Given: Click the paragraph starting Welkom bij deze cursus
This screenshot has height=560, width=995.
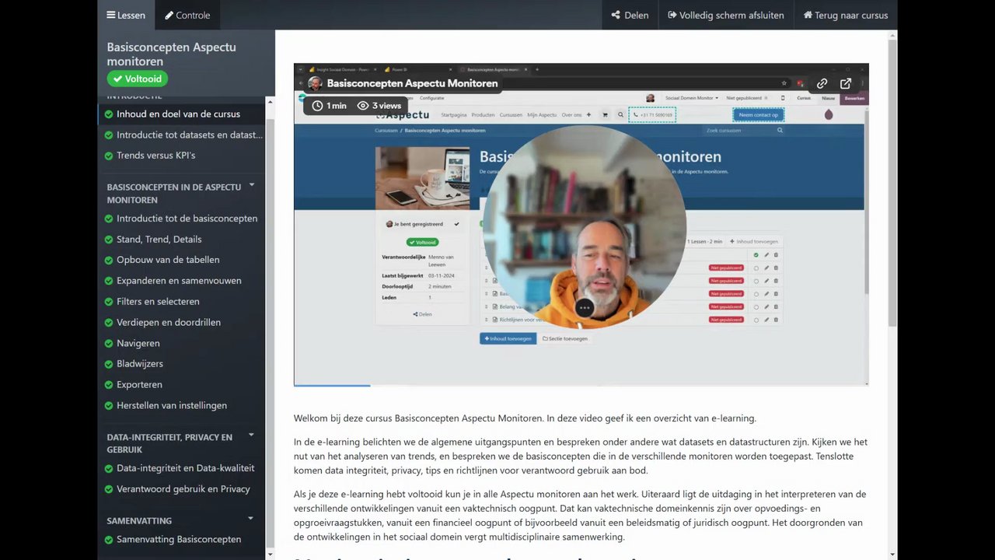Looking at the screenshot, I should (x=525, y=418).
